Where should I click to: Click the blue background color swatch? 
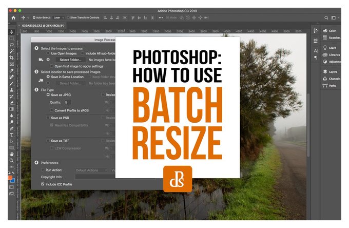[13, 181]
